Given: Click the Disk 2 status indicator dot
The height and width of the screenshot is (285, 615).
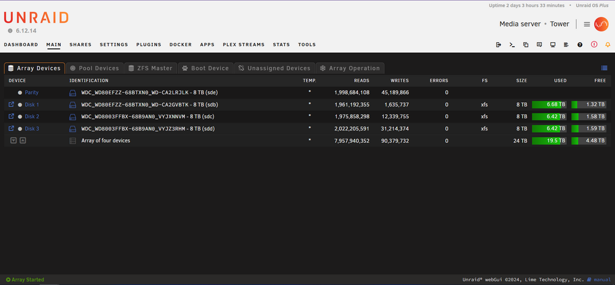Looking at the screenshot, I should 20,116.
